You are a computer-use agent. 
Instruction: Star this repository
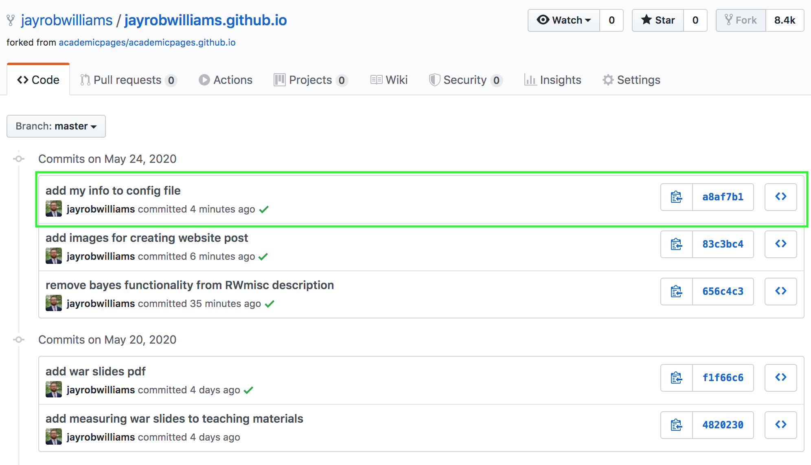click(x=658, y=20)
